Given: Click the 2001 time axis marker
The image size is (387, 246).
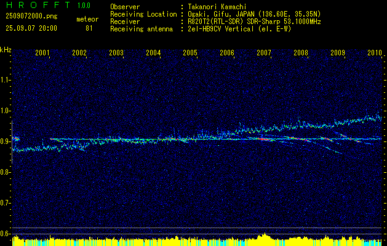Looking at the screenshot, I should 42,52.
